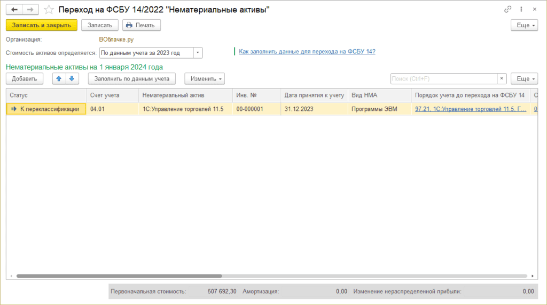Expand the Изменить dropdown menu
Image resolution: width=547 pixels, height=305 pixels.
(x=205, y=78)
